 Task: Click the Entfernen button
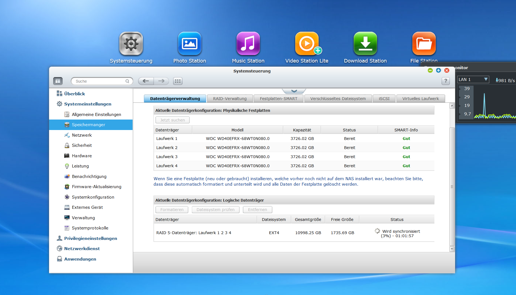(257, 210)
